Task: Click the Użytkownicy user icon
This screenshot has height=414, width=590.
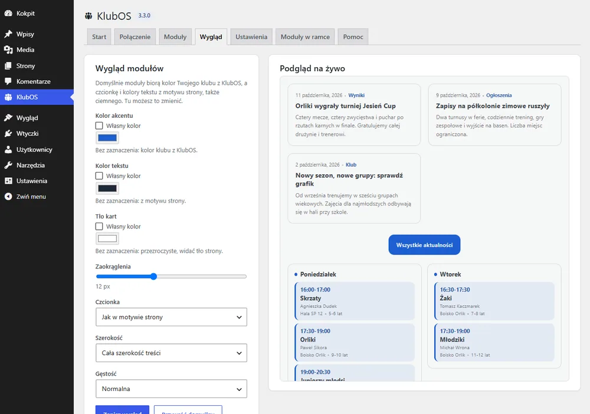Action: (x=8, y=150)
